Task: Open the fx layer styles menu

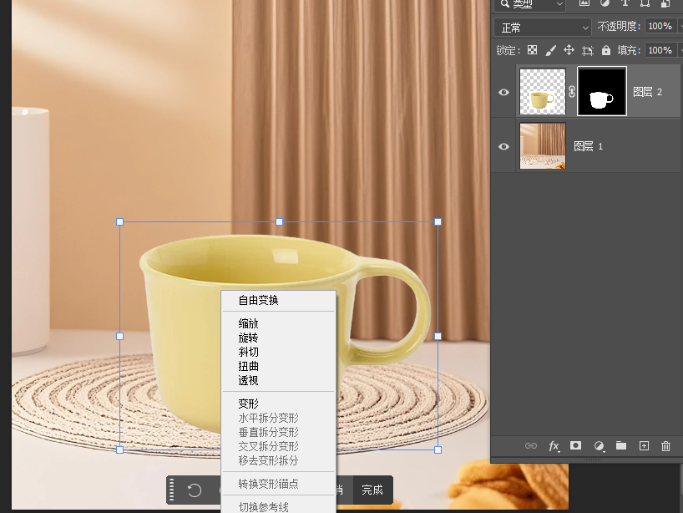Action: (554, 446)
